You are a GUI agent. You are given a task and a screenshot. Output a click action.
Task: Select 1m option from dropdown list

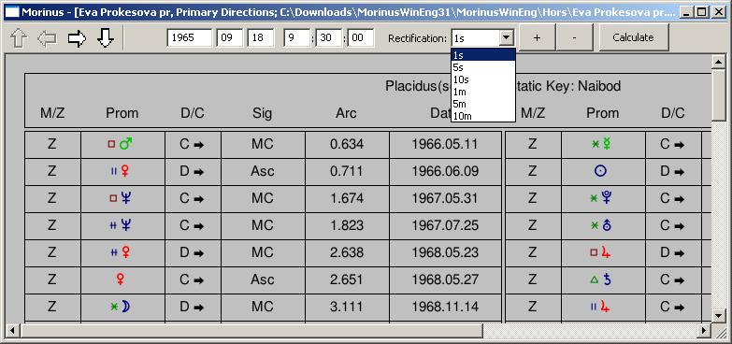point(483,92)
